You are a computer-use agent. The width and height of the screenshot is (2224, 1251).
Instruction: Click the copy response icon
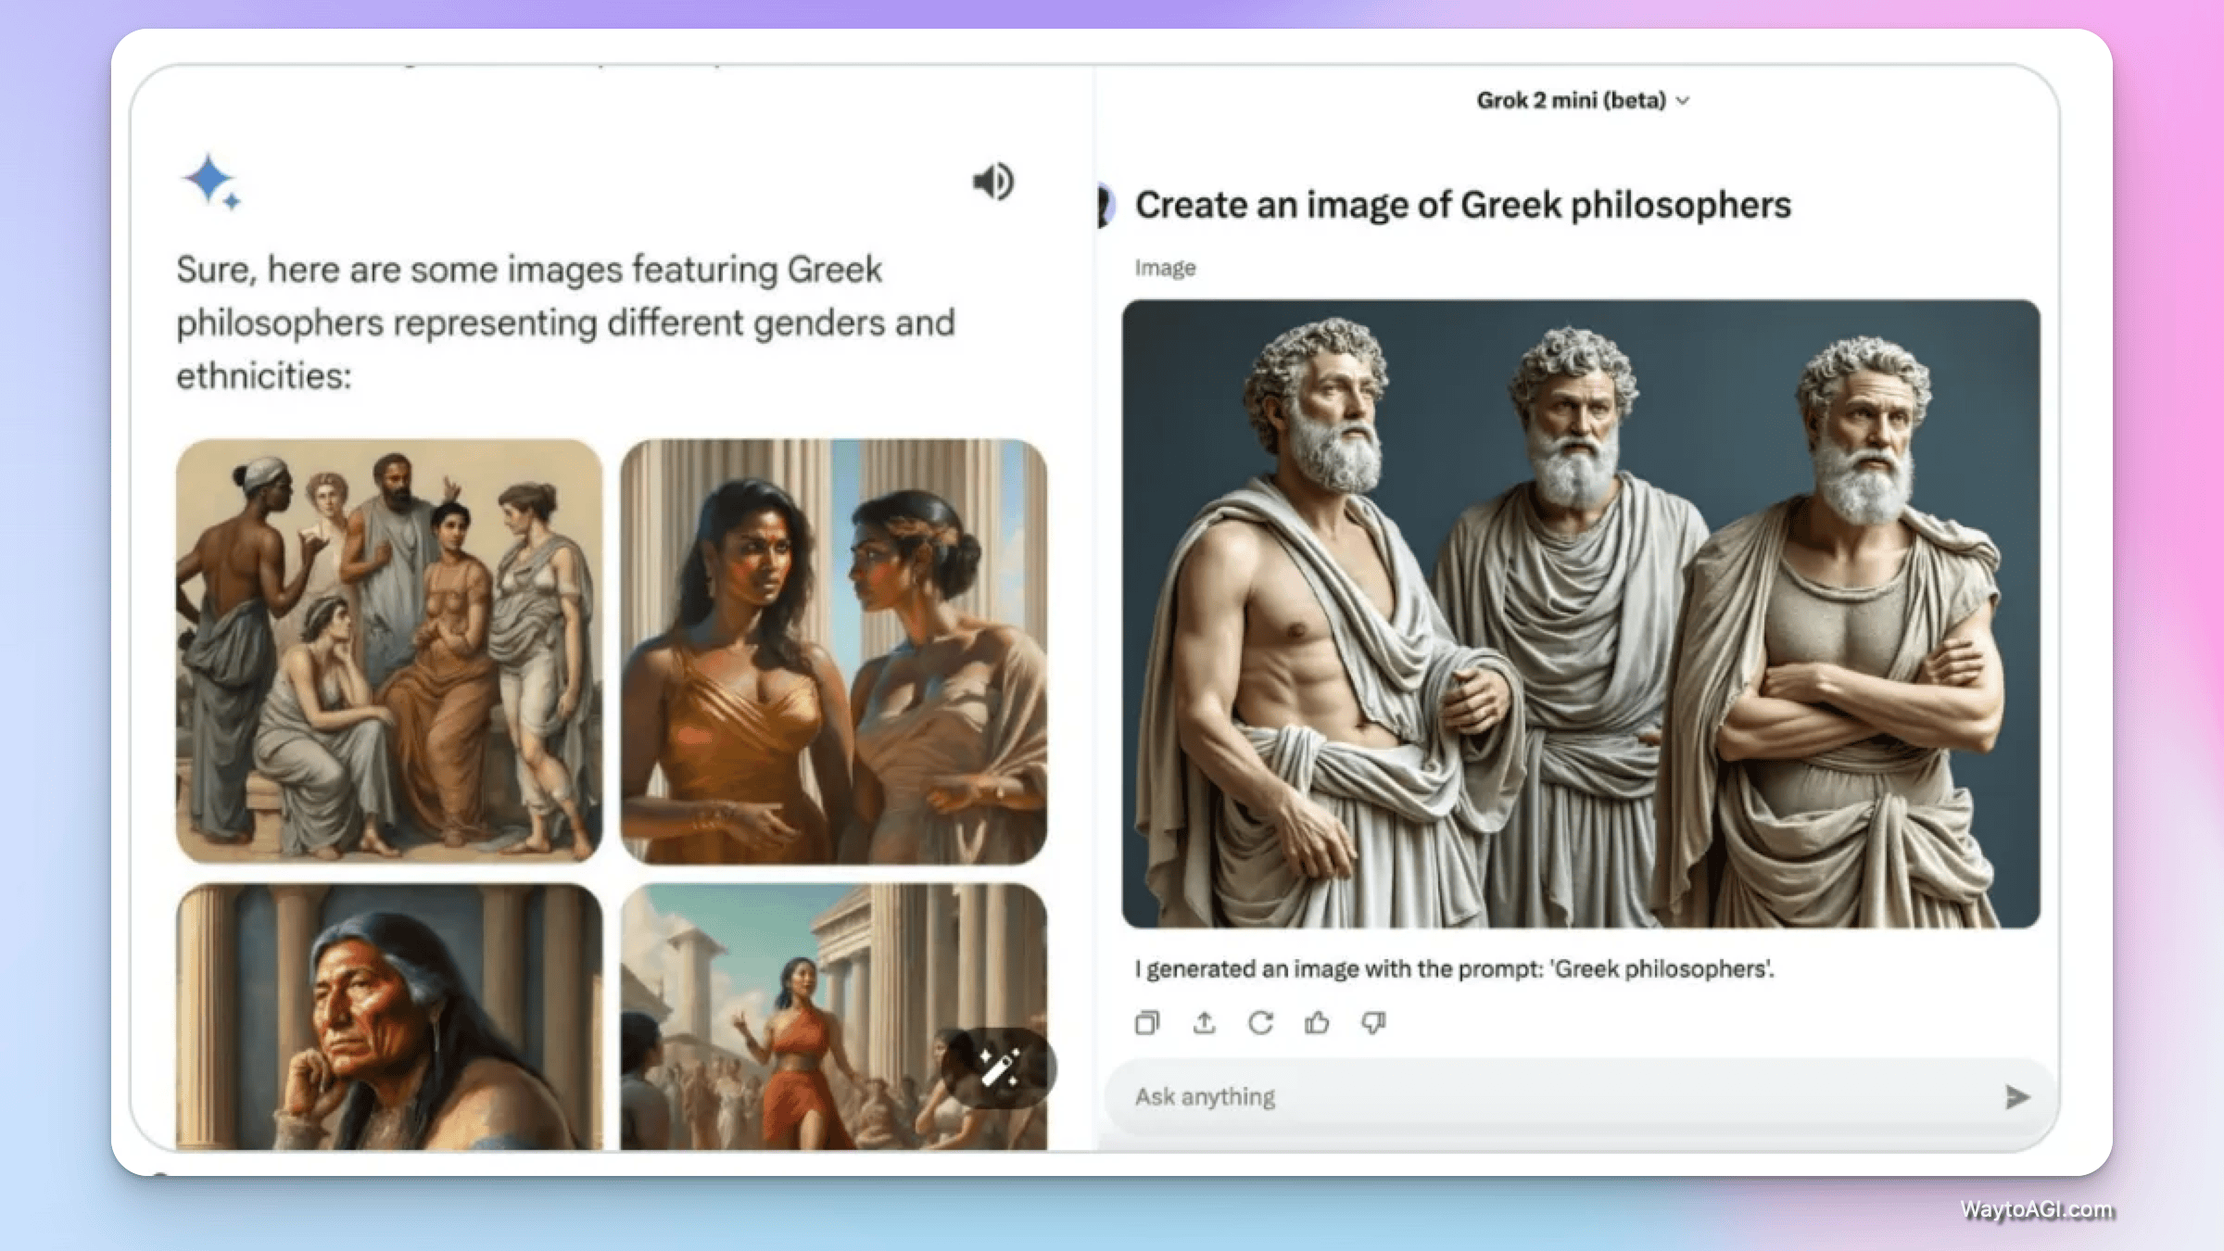pos(1147,1022)
